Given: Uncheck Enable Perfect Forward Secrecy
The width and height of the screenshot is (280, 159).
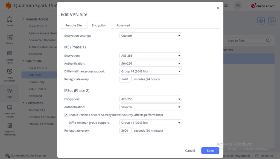Looking at the screenshot, I should point(66,115).
